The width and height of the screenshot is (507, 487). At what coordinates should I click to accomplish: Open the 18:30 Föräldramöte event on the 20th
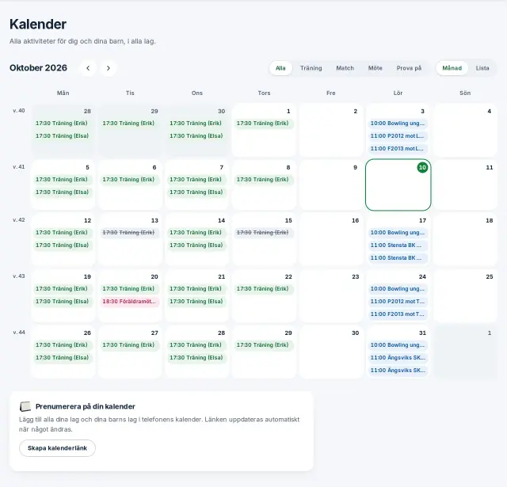coord(129,302)
